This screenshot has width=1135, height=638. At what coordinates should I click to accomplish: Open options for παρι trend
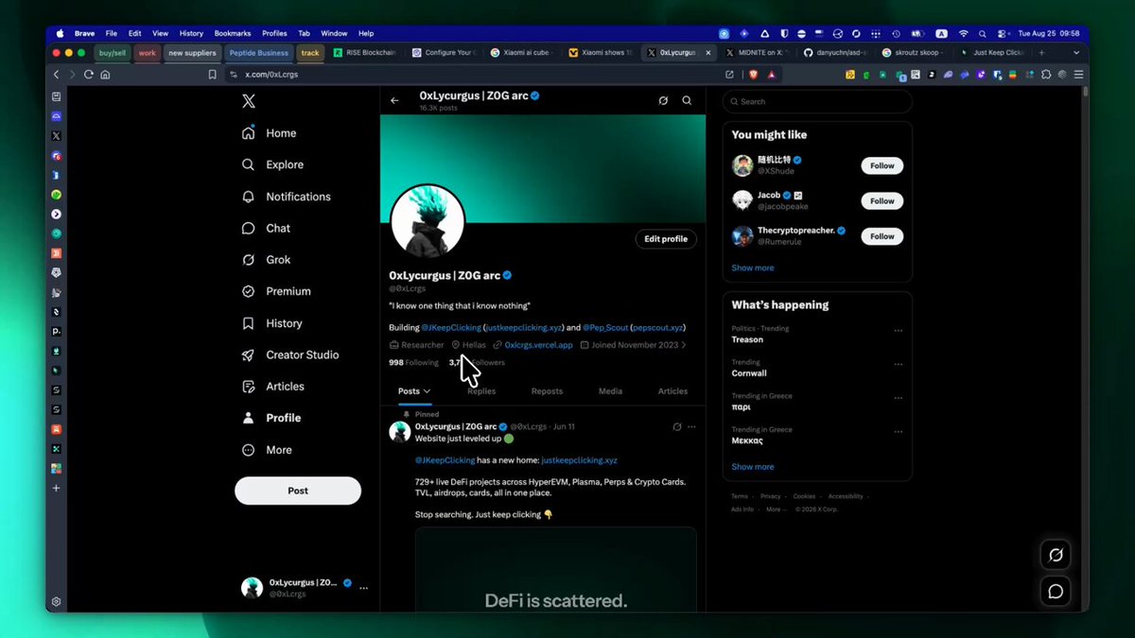point(899,398)
